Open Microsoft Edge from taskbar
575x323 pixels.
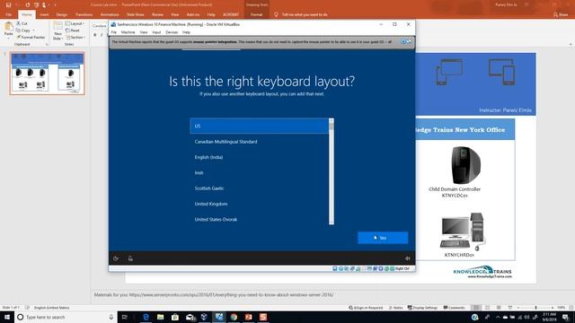click(146, 317)
